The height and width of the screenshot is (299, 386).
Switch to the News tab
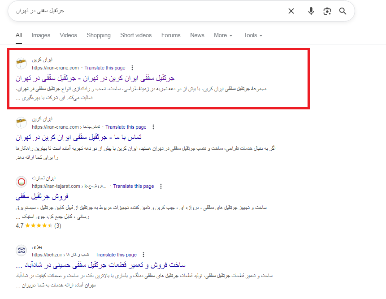[x=197, y=35]
